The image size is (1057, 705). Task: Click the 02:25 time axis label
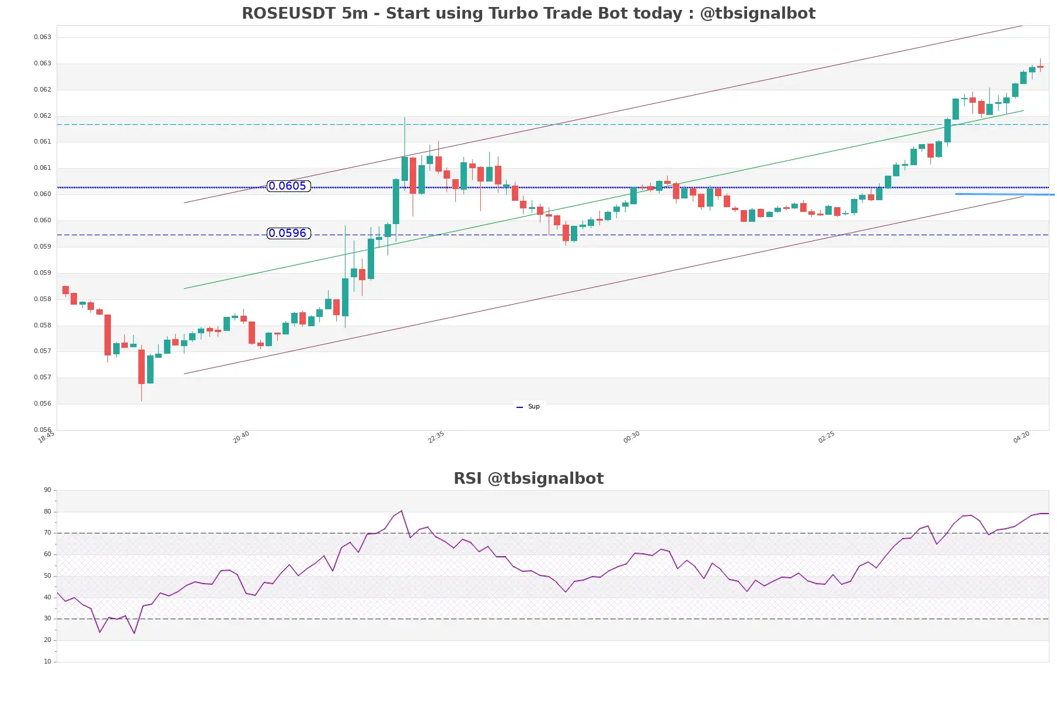(x=826, y=437)
